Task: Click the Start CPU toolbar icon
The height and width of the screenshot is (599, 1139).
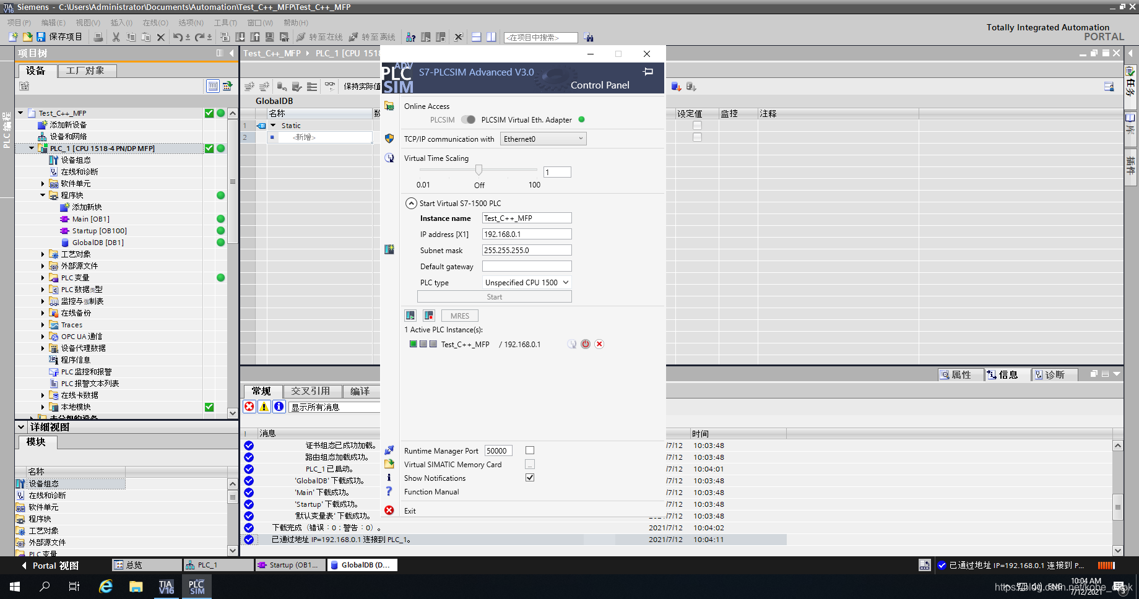Action: click(x=426, y=37)
